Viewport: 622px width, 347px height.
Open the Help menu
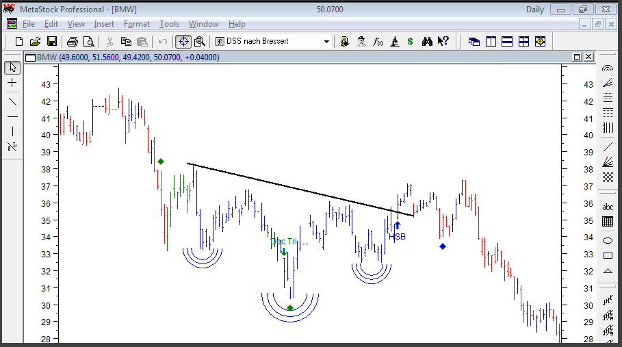pos(237,24)
